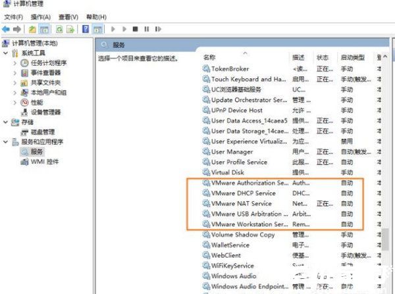Click the services list scrollbar thumb
The height and width of the screenshot is (294, 395).
384,239
